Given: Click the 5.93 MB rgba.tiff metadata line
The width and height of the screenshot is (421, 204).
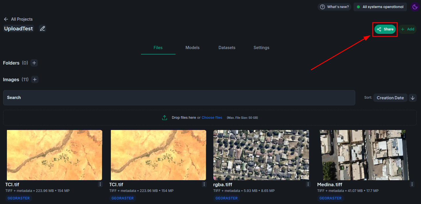Looking at the screenshot, I should [x=244, y=191].
